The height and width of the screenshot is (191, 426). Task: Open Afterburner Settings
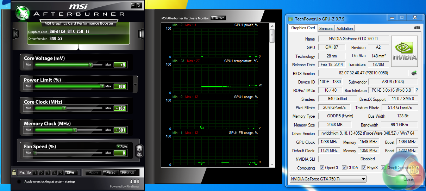[x=127, y=172]
